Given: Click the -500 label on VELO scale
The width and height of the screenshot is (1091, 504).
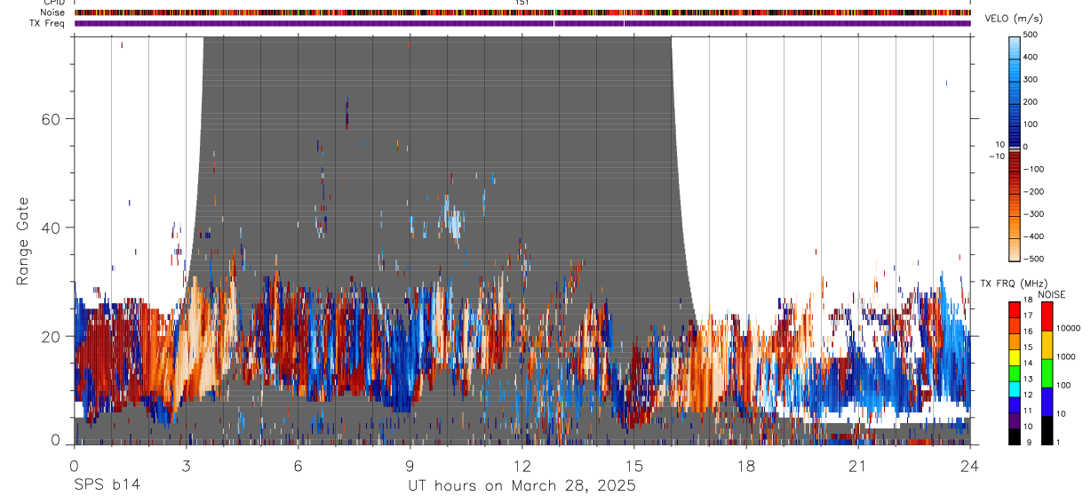Looking at the screenshot, I should click(x=1035, y=259).
